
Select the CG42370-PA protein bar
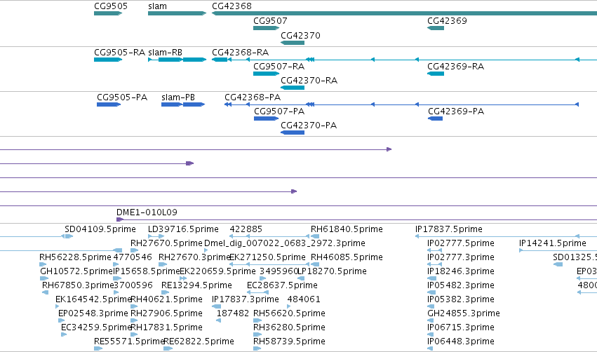click(x=293, y=133)
